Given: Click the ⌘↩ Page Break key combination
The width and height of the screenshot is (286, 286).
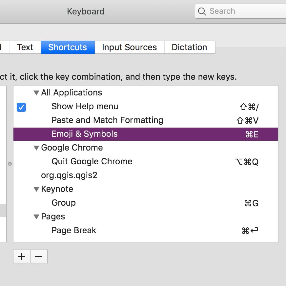Looking at the screenshot, I should [250, 230].
